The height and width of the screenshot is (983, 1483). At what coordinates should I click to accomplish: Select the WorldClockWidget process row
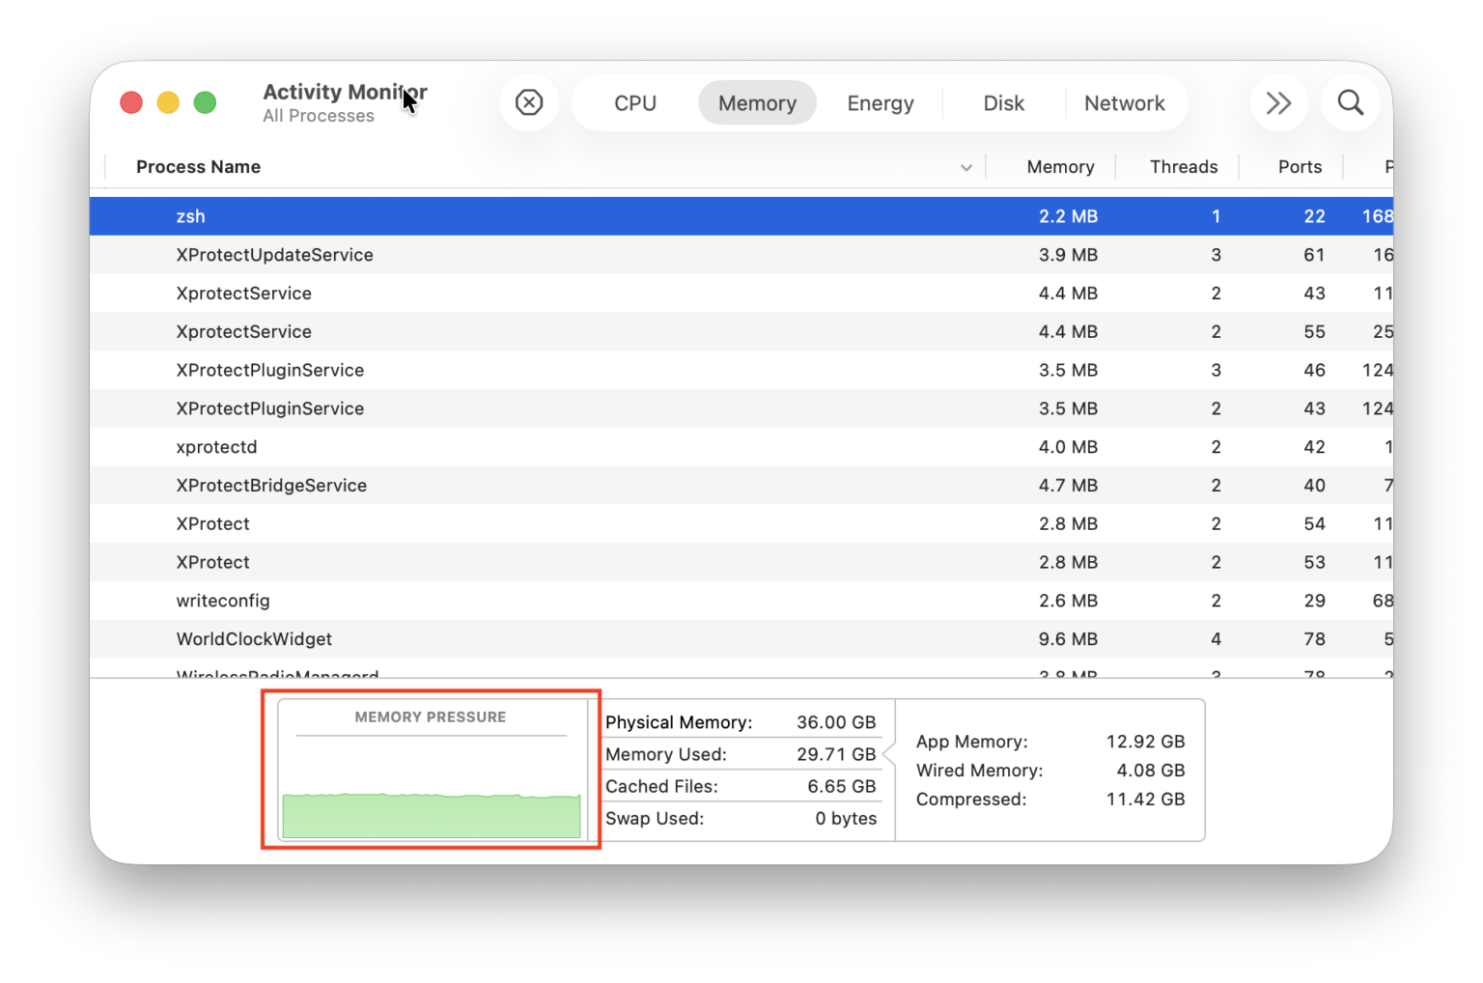(x=741, y=639)
